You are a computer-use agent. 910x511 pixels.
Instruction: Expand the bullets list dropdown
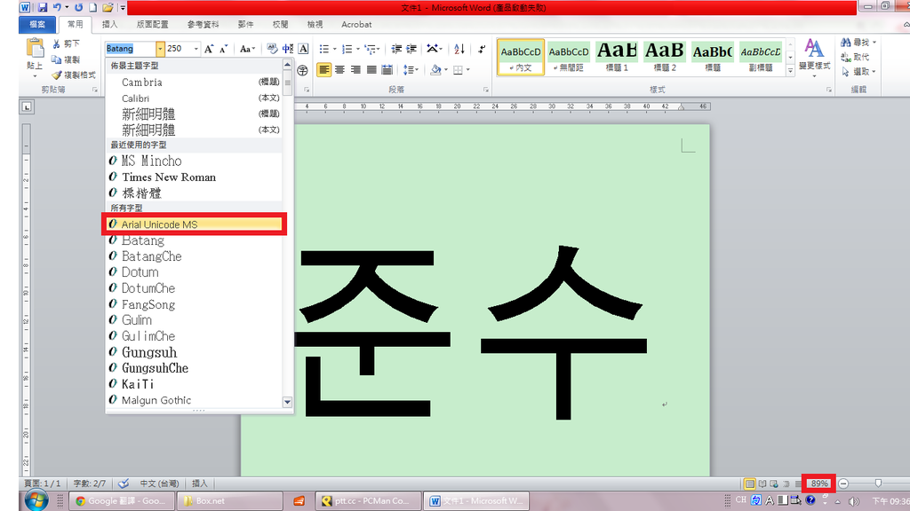coord(335,49)
